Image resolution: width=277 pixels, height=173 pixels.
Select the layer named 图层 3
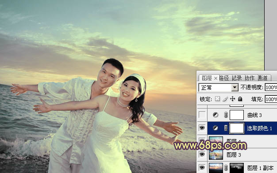tap(234, 154)
